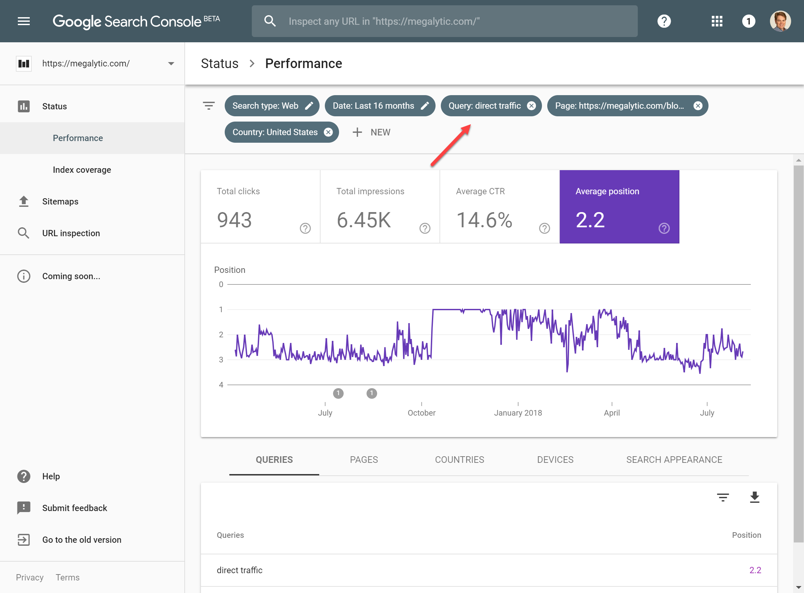804x593 pixels.
Task: Remove the Query: direct traffic filter
Action: point(531,106)
